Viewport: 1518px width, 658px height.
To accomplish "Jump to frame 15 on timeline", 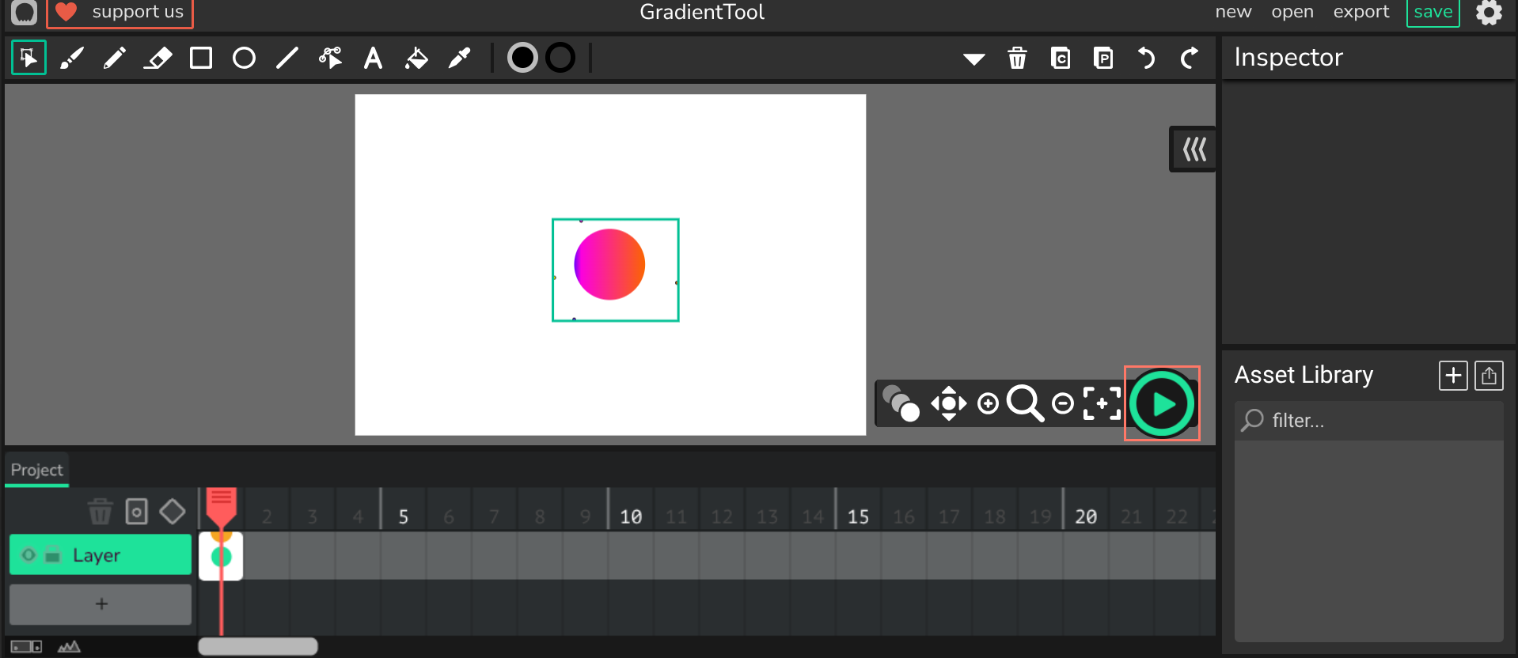I will point(858,516).
